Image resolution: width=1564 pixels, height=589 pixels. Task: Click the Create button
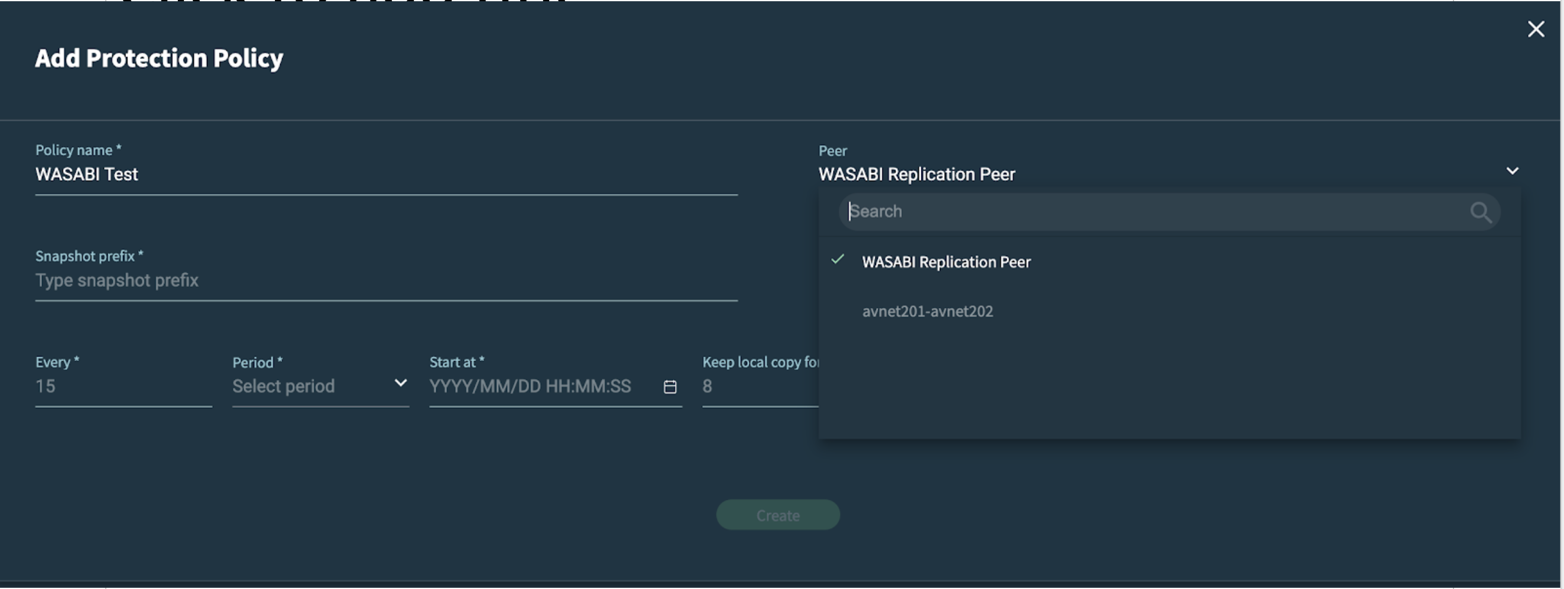[778, 515]
